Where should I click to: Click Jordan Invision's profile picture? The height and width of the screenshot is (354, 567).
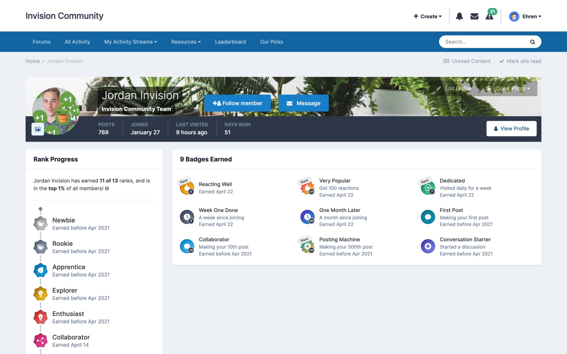pos(56,111)
